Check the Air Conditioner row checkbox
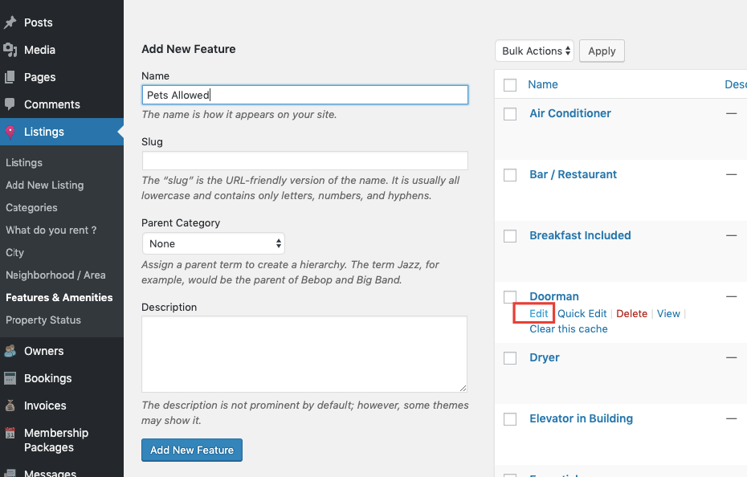The image size is (747, 477). (x=510, y=114)
